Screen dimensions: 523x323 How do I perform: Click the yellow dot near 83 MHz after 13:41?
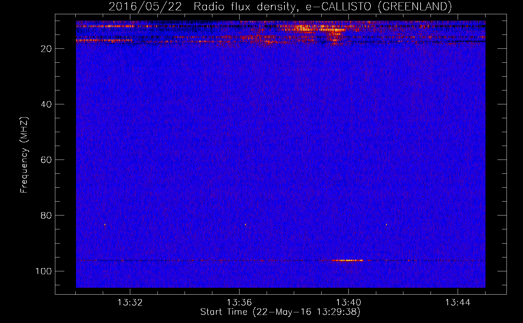(x=386, y=224)
